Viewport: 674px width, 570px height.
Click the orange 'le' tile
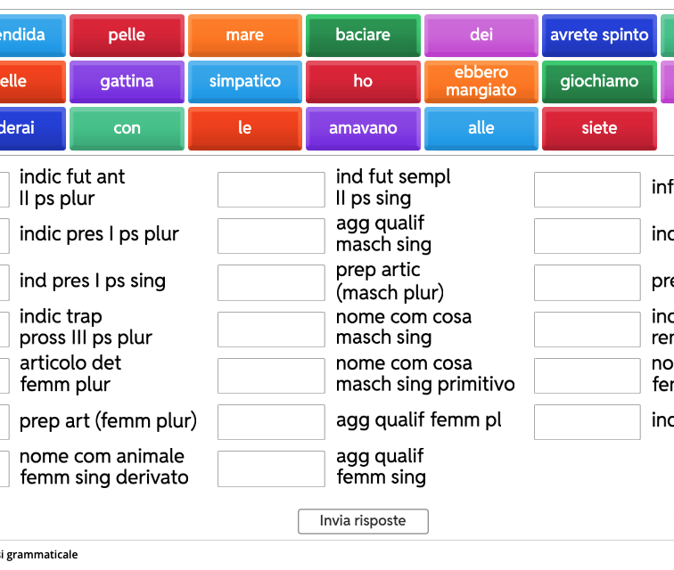tap(244, 128)
